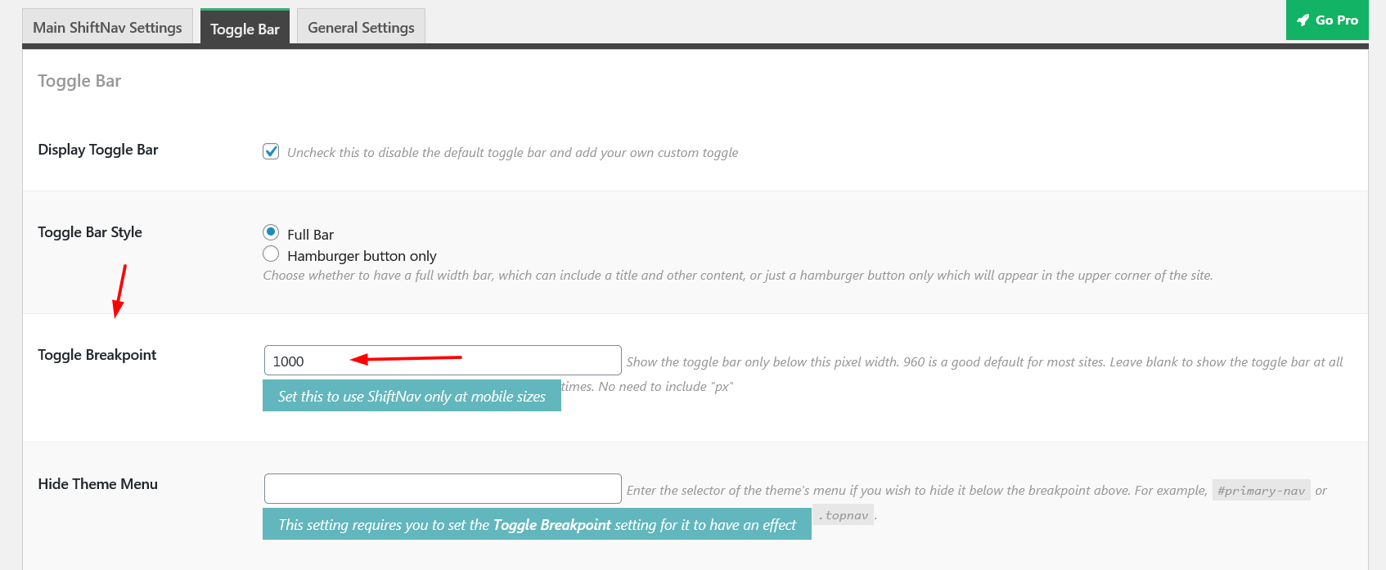The image size is (1386, 570).
Task: Choose Hamburger button only style
Action: click(x=271, y=254)
